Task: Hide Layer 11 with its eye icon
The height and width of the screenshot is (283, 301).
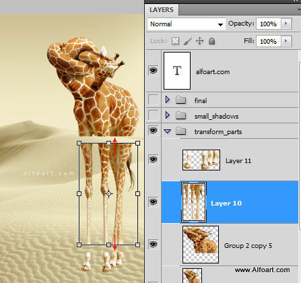Action: pyautogui.click(x=154, y=160)
